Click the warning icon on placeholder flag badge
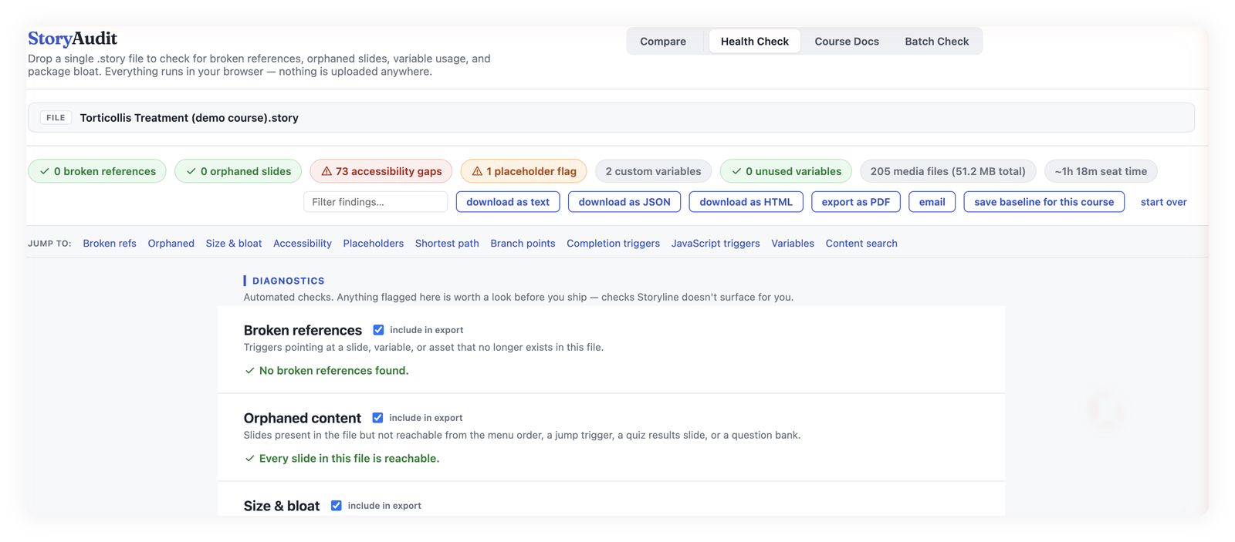 (x=477, y=171)
